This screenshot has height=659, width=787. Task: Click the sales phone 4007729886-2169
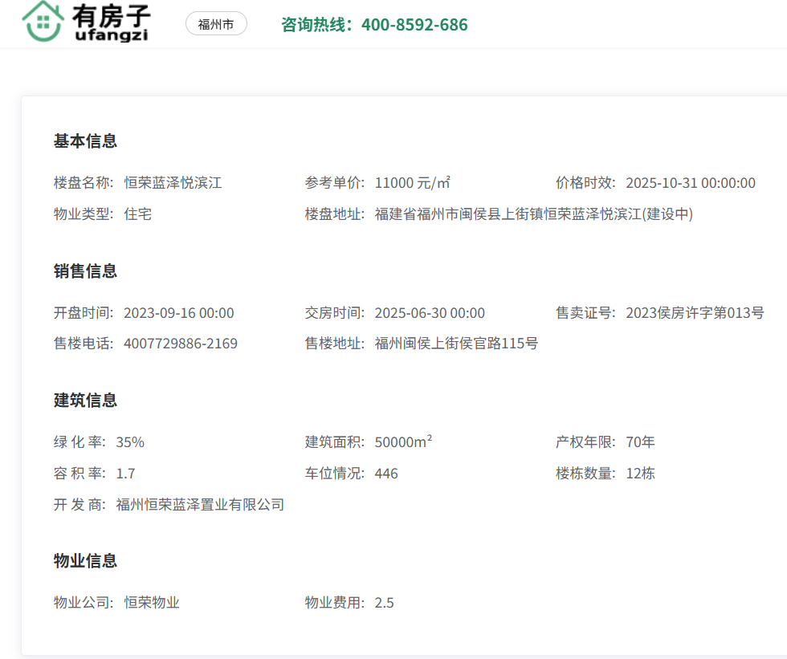[181, 344]
